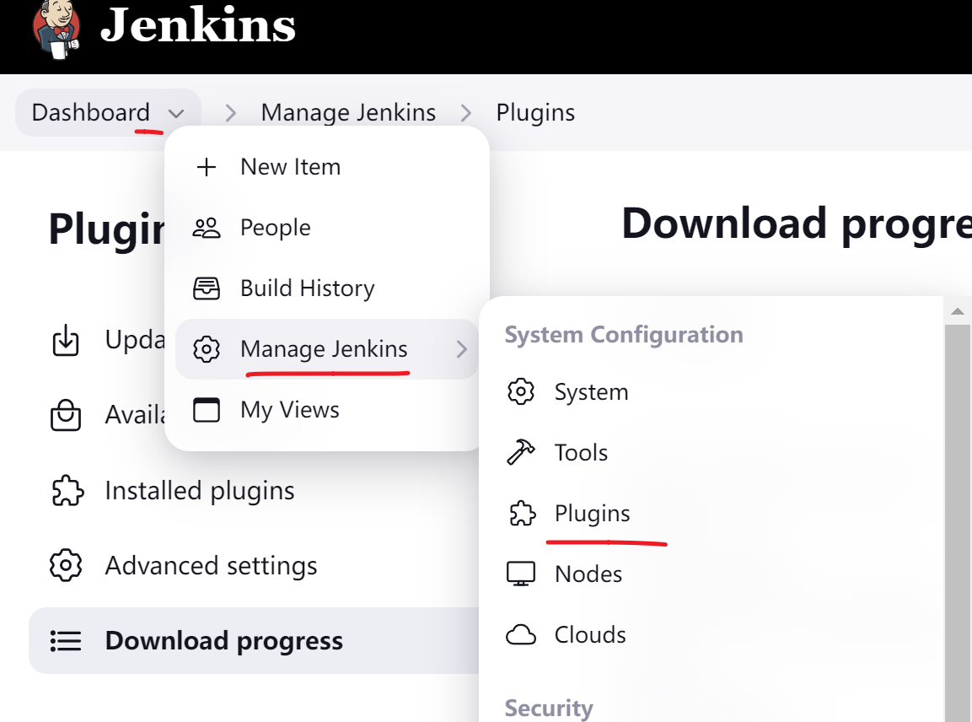Click the Jenkins butler logo
This screenshot has height=722, width=972.
(57, 30)
